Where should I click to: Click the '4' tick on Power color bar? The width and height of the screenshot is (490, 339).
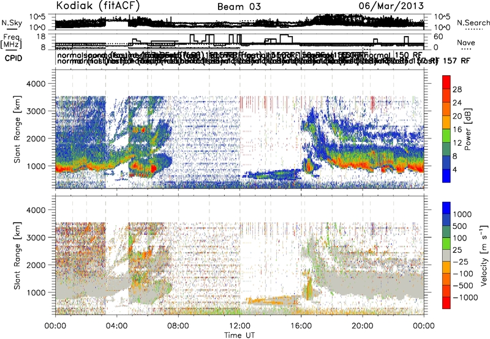(454, 169)
